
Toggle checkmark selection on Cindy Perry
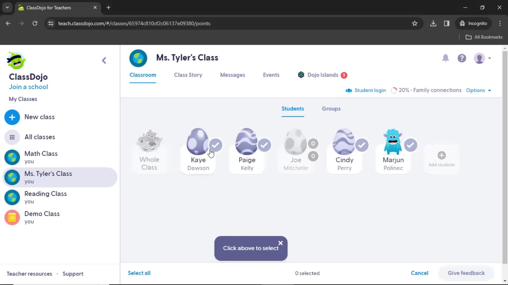pos(362,145)
